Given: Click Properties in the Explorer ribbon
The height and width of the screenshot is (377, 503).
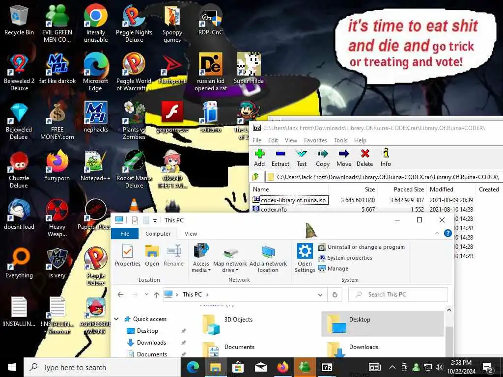Looking at the screenshot, I should point(128,255).
